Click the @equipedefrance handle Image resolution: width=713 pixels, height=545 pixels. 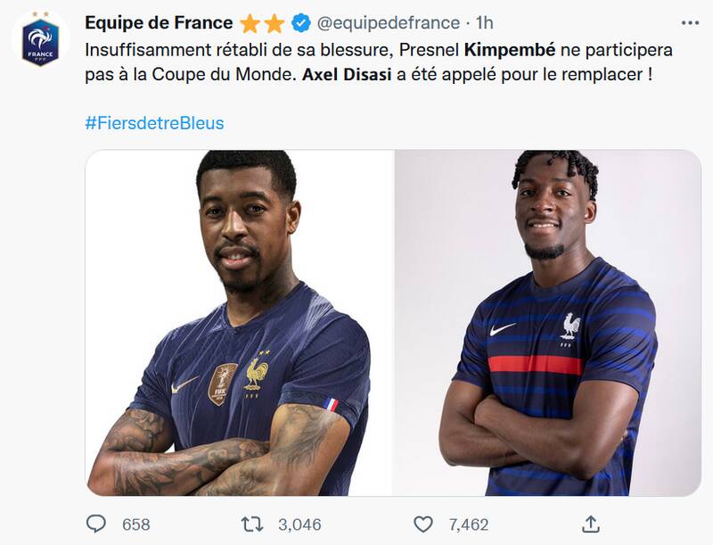pos(389,23)
